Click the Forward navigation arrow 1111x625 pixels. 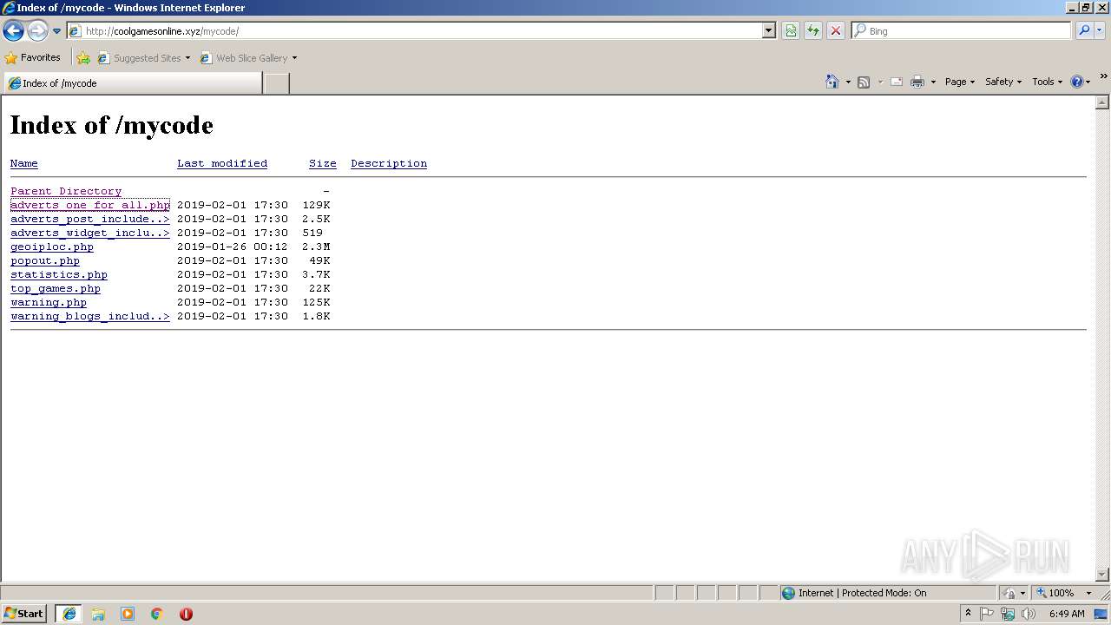37,31
